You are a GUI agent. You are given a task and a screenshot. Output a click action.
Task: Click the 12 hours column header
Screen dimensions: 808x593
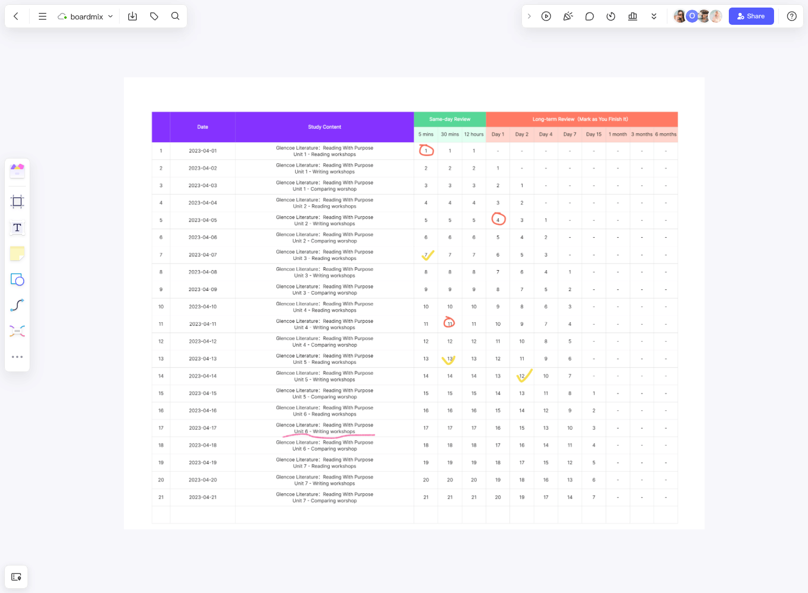[x=474, y=134]
